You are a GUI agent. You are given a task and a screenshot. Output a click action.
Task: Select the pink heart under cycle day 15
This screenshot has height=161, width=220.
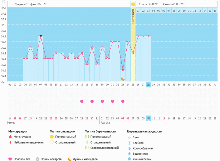(82, 101)
